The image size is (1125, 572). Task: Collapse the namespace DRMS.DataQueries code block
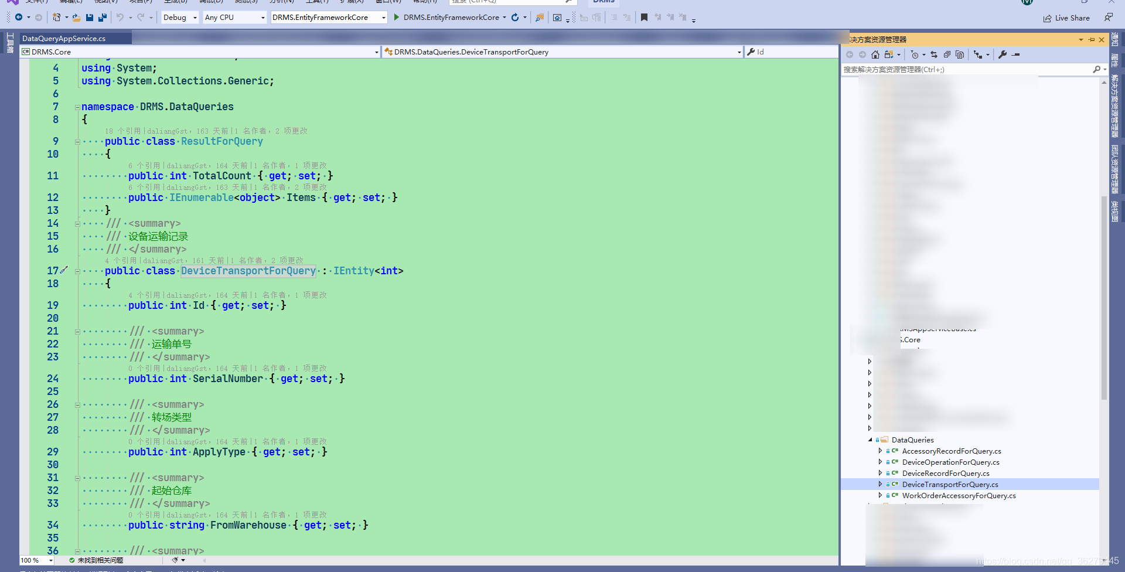77,107
